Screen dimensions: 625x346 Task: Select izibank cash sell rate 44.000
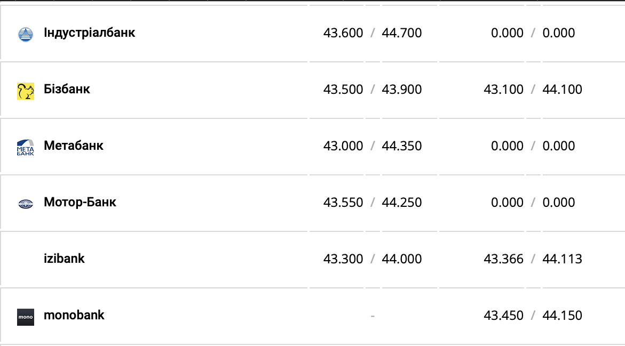402,259
